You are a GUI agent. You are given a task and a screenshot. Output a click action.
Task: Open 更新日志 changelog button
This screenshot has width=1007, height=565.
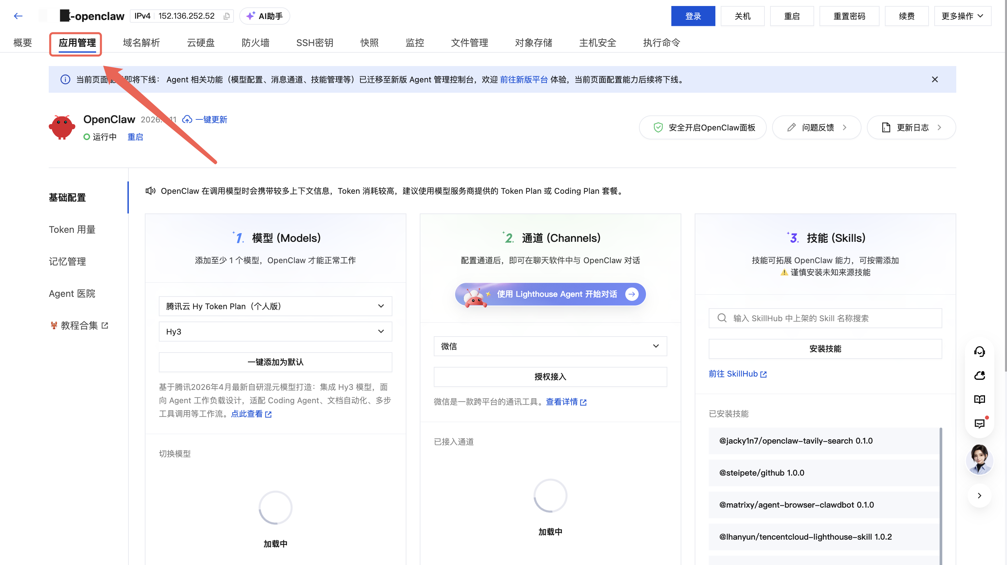911,127
